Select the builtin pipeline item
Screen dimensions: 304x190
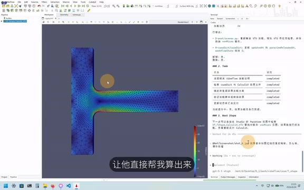point(8,18)
